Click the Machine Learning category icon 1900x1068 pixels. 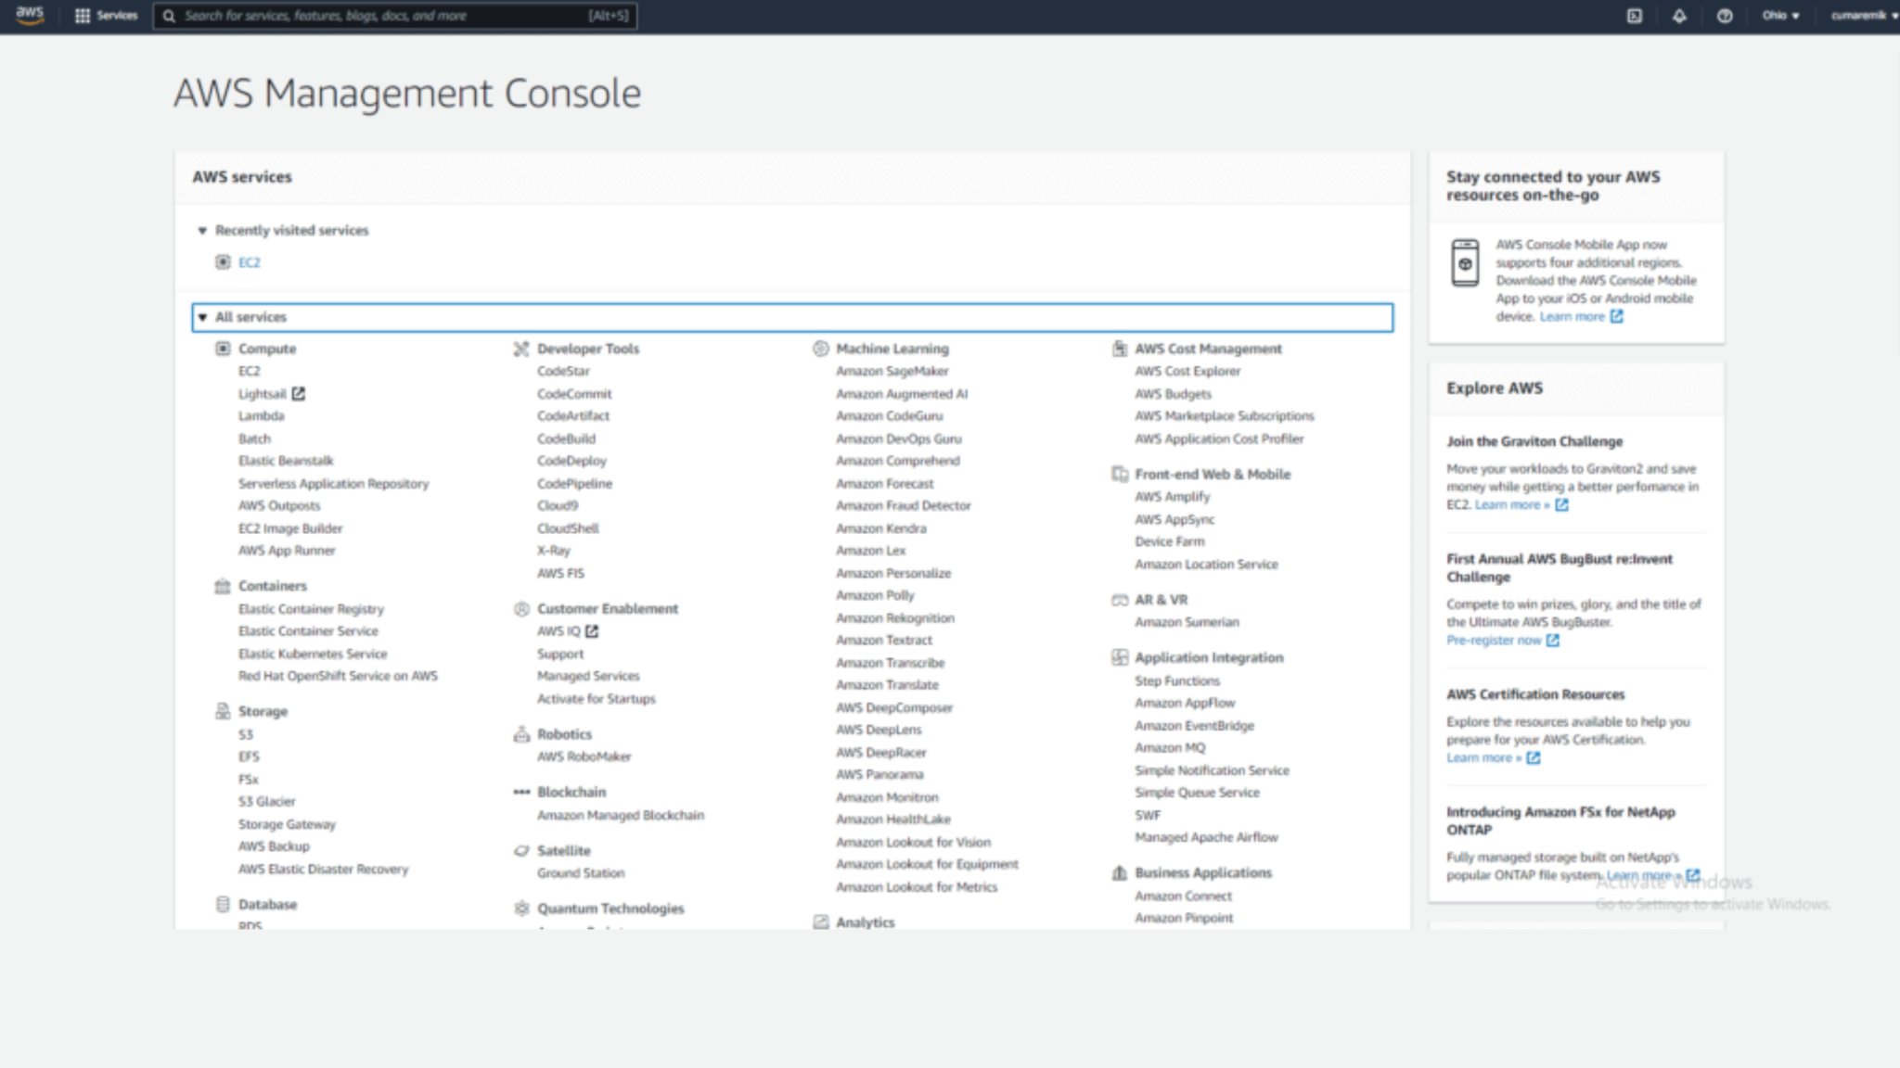[820, 349]
